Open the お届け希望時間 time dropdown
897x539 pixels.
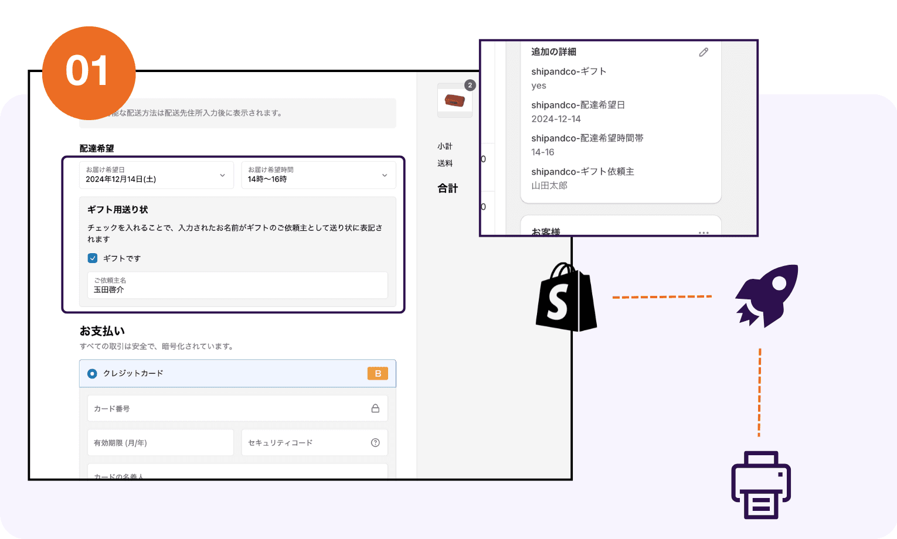(318, 175)
